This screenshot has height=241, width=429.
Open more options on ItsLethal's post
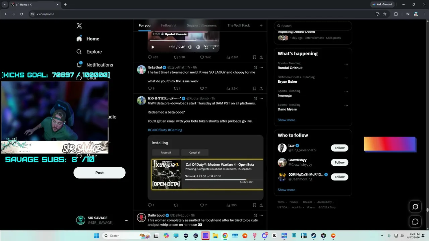[261, 67]
